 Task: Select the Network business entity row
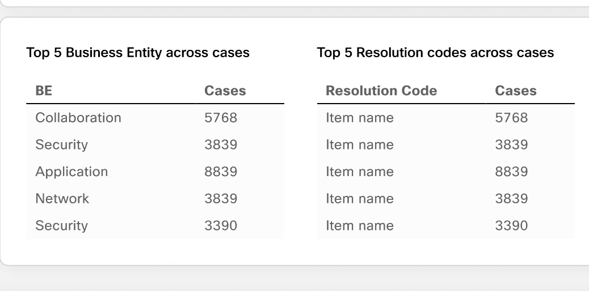pos(155,199)
